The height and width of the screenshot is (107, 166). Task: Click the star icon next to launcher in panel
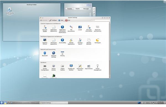click(x=5, y=103)
